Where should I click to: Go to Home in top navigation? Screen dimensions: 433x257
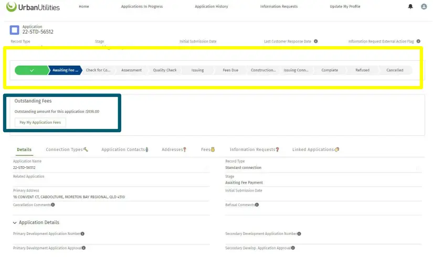(84, 6)
